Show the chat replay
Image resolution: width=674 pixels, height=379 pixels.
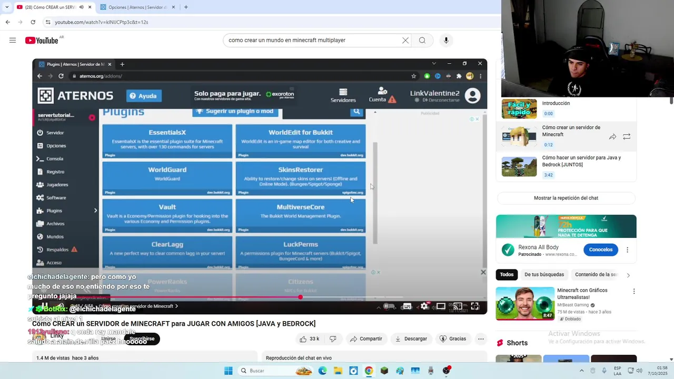(x=566, y=198)
